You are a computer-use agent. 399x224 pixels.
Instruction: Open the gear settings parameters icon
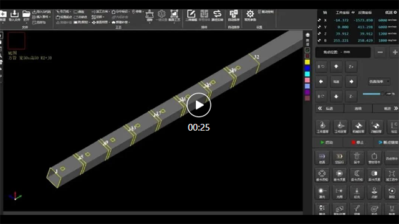250,16
